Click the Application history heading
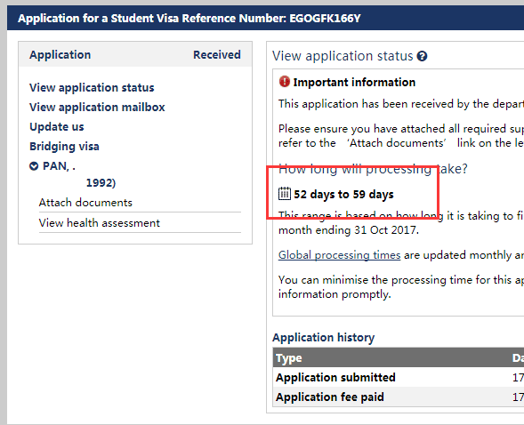The image size is (524, 425). click(x=323, y=338)
